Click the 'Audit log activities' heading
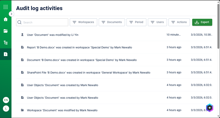This screenshot has height=118, width=220. (x=39, y=8)
